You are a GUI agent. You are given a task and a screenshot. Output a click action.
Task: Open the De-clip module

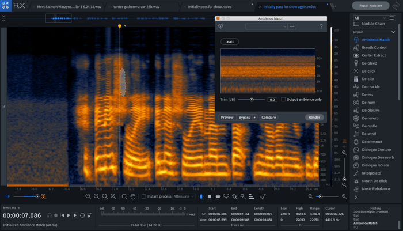coord(368,79)
